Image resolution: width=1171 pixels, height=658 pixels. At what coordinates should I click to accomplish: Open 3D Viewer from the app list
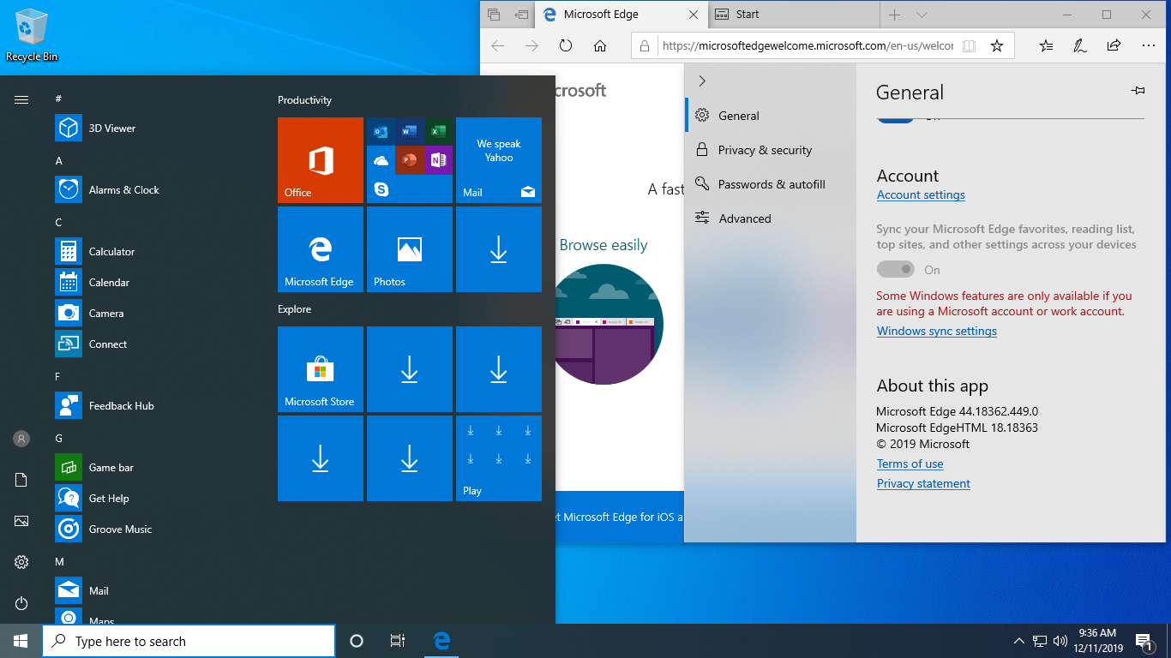point(154,129)
